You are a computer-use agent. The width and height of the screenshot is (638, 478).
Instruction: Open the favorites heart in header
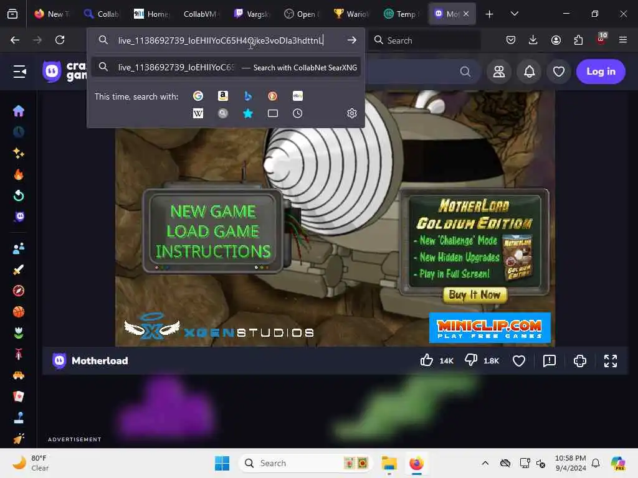tap(559, 72)
